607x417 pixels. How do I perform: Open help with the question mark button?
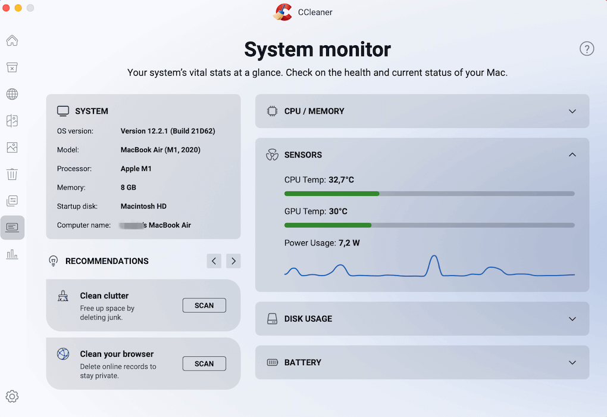[587, 49]
